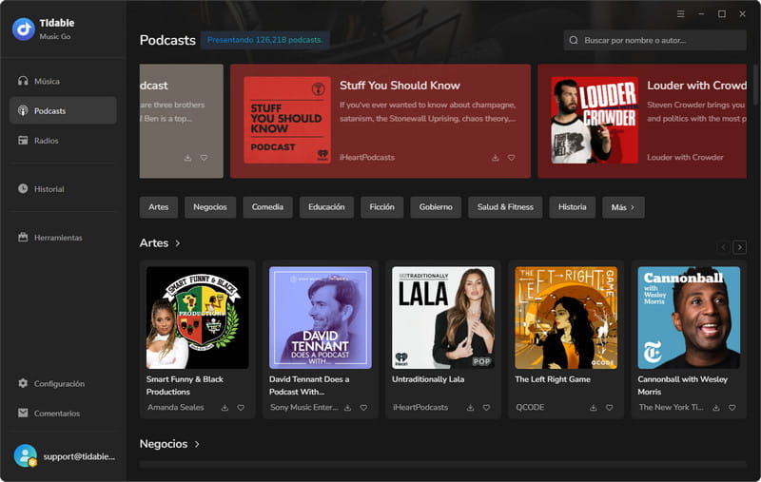Image resolution: width=761 pixels, height=482 pixels.
Task: Favorite Cannonball with Wesley Morris
Action: pyautogui.click(x=732, y=408)
